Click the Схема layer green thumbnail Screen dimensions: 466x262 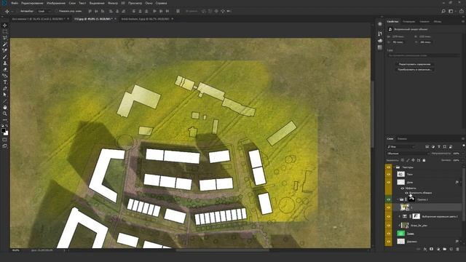(x=401, y=234)
